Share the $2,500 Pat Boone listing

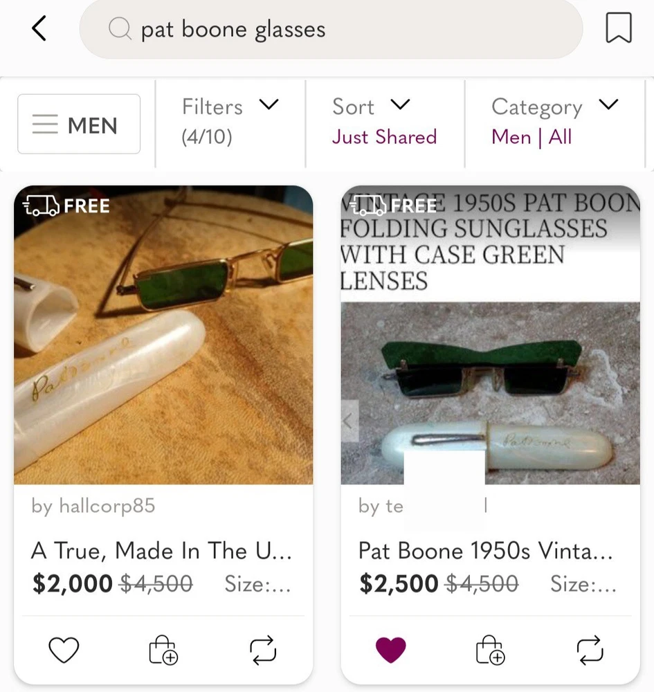coord(590,650)
